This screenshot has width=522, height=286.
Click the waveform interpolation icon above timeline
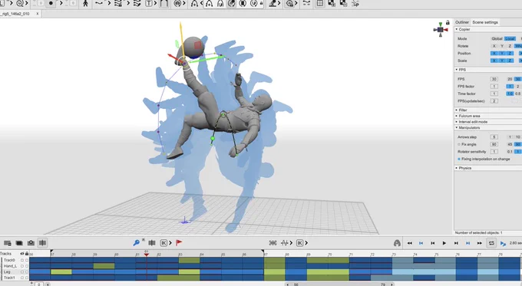coord(284,243)
